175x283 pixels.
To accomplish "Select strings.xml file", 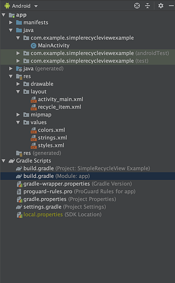I will click(49, 138).
